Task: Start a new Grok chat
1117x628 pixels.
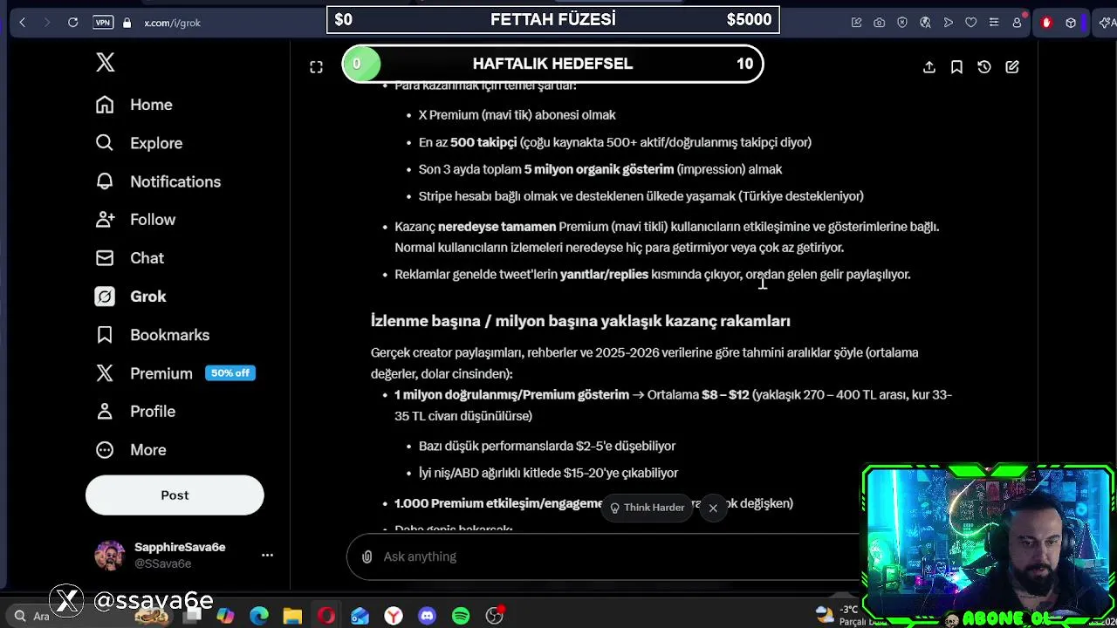Action: 1012,67
